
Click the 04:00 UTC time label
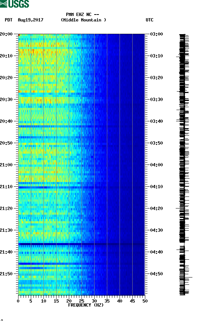pyautogui.click(x=157, y=165)
